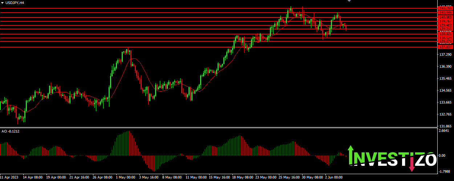The image size is (454, 181).
Task: Click the dropdown arrow beside USDJPY,H4
Action: (x=2, y=3)
